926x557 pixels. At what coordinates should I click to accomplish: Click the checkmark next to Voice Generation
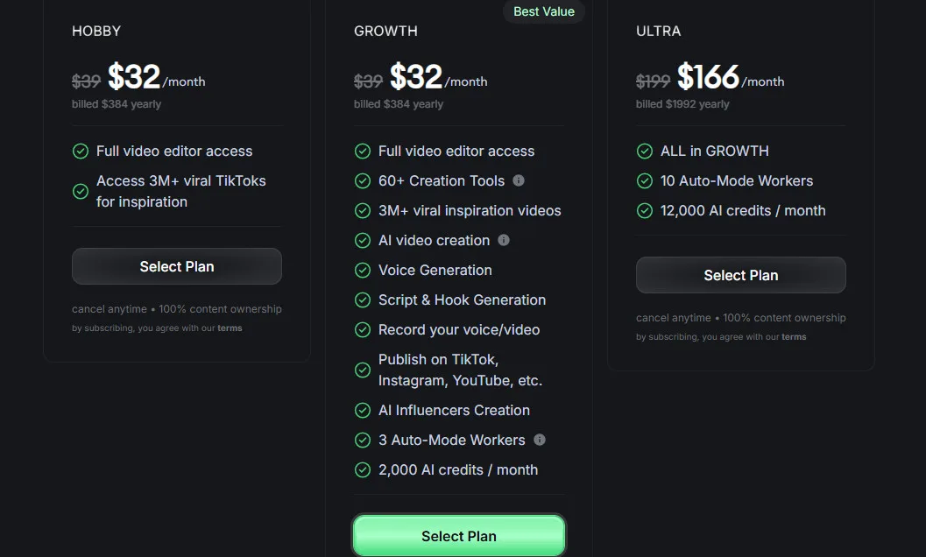click(x=362, y=270)
